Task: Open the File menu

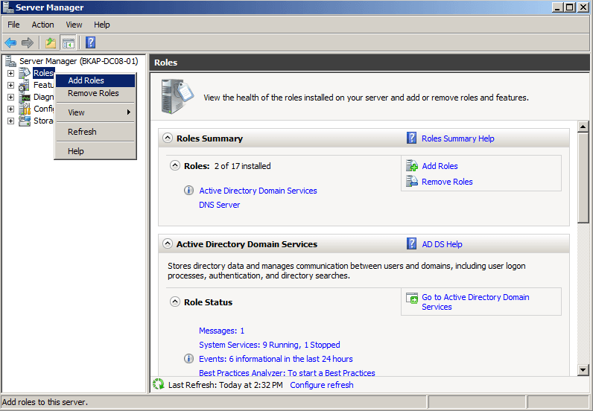Action: pyautogui.click(x=13, y=25)
